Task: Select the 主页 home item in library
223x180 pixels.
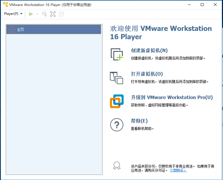Action: [54, 29]
